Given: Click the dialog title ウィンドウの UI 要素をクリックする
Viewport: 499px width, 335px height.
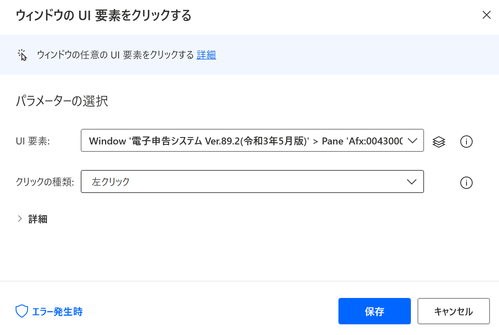Looking at the screenshot, I should coord(104,16).
